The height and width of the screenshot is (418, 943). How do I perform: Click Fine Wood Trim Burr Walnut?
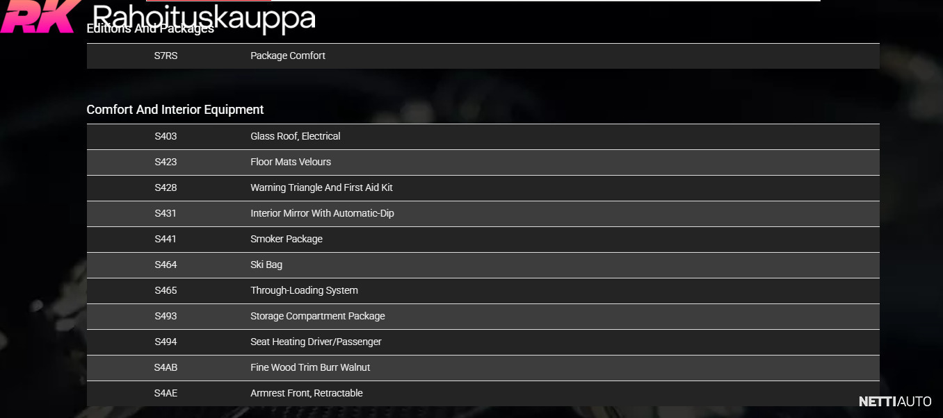pyautogui.click(x=310, y=368)
